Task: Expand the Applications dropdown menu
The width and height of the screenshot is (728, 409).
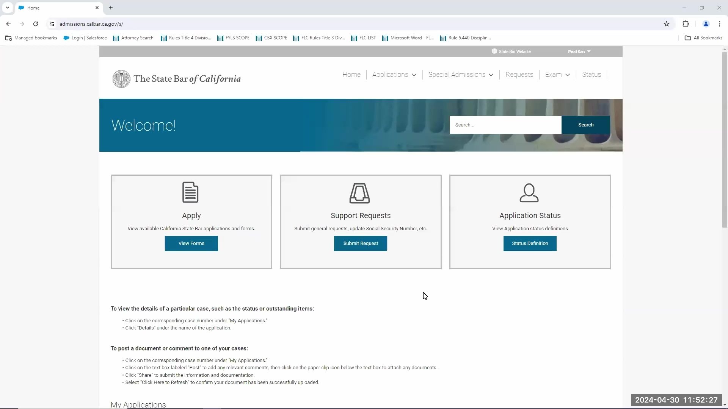Action: pyautogui.click(x=394, y=75)
